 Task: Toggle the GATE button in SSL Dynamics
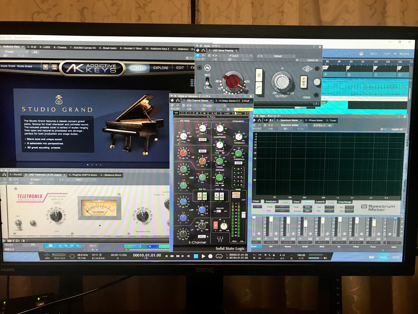[238, 163]
